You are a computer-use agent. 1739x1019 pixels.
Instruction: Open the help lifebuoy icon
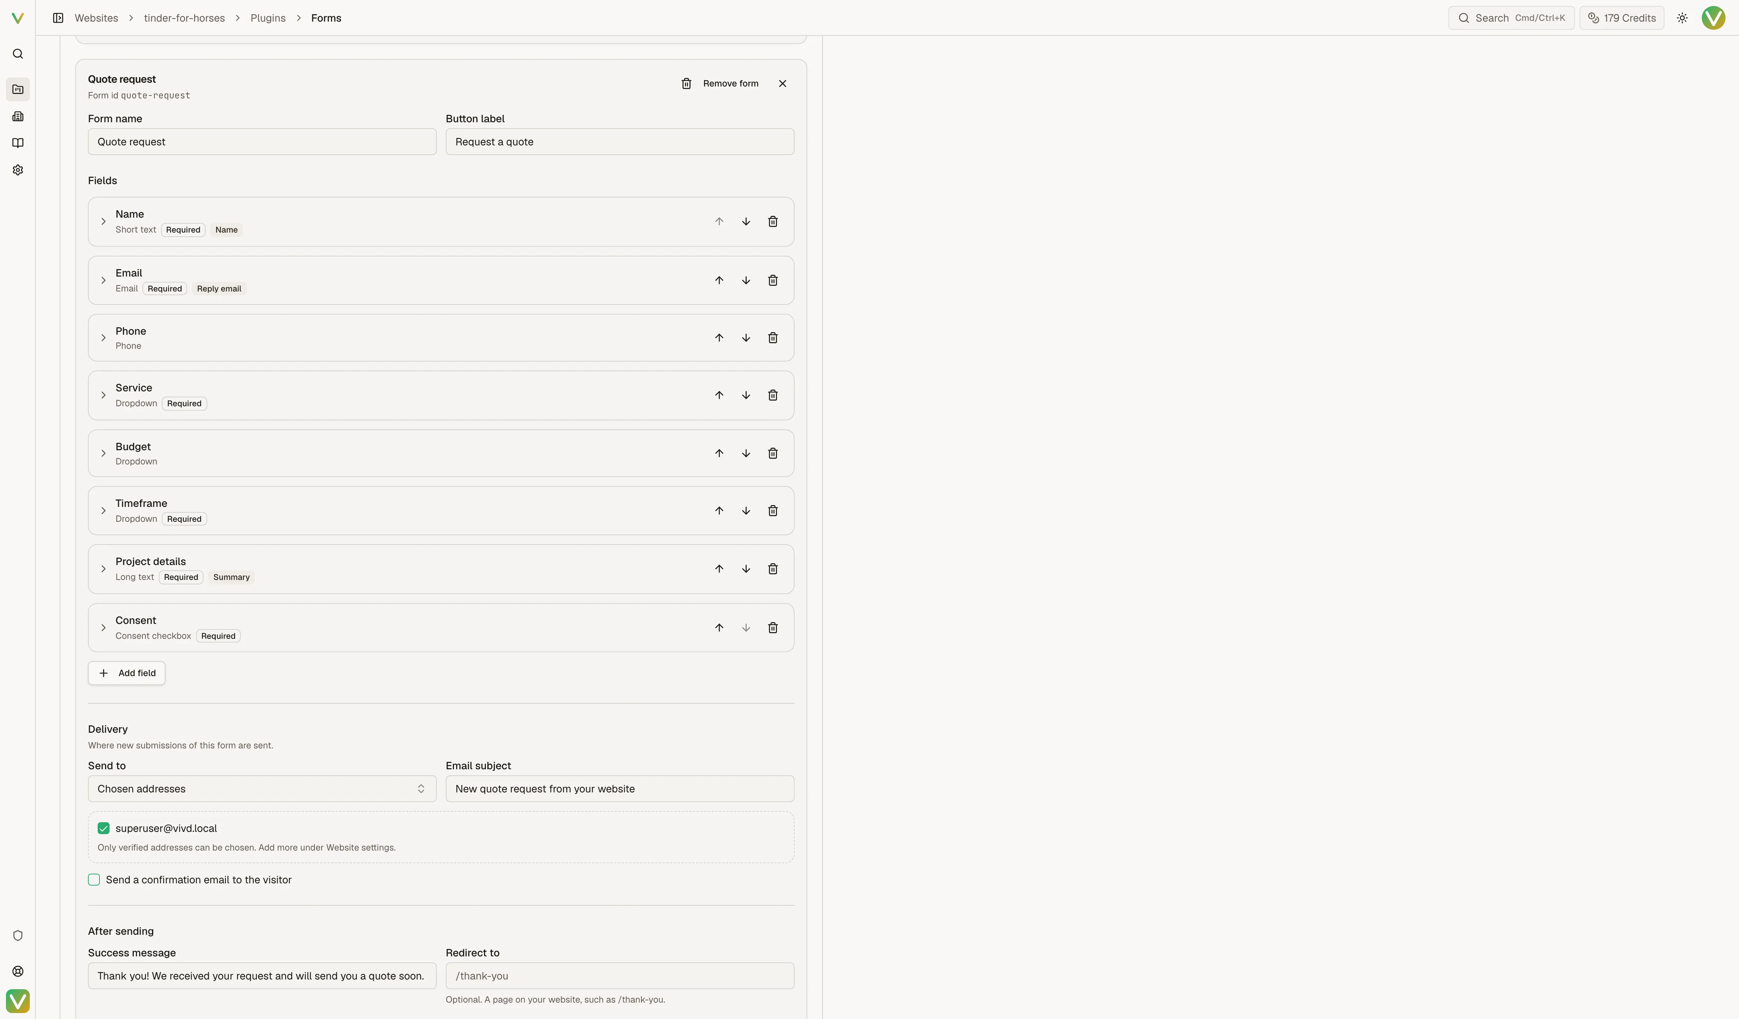[x=18, y=971]
